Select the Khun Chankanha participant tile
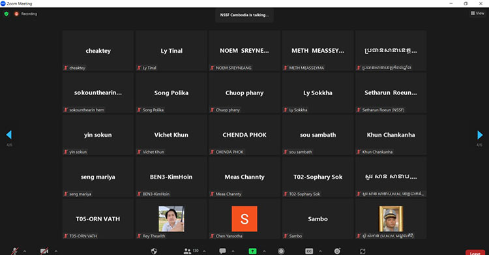 pyautogui.click(x=391, y=135)
